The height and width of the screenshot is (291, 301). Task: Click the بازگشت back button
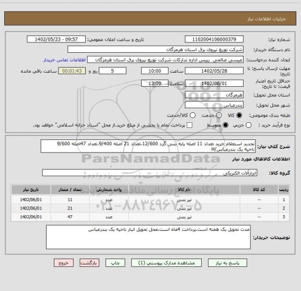89,263
